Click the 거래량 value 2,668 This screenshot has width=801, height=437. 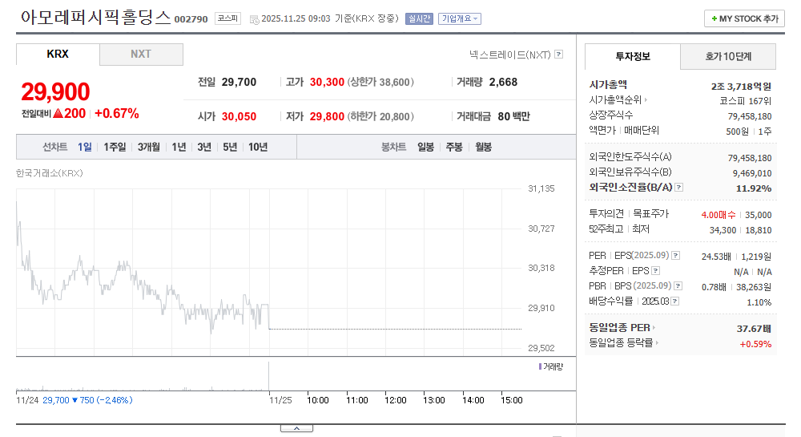coord(503,83)
